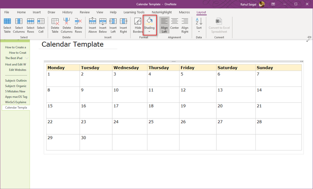
Task: Pin the ribbon with the pin icon
Action: (x=309, y=37)
